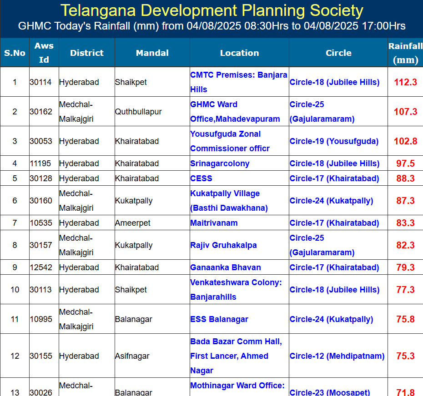Open Venkateshwara Colony: Banjarahills link
Viewport: 423px width, 396px height.
[x=236, y=290]
